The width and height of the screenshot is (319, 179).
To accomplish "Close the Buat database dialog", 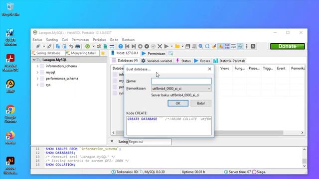I will tap(209, 69).
